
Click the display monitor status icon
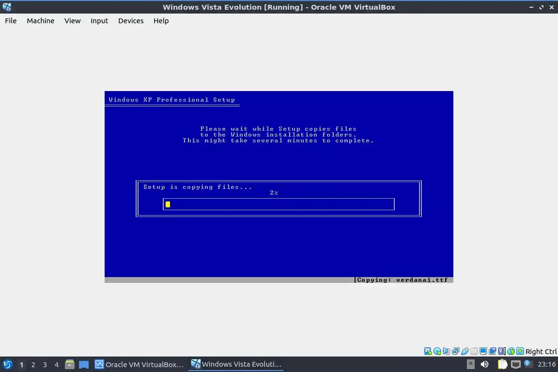483,351
